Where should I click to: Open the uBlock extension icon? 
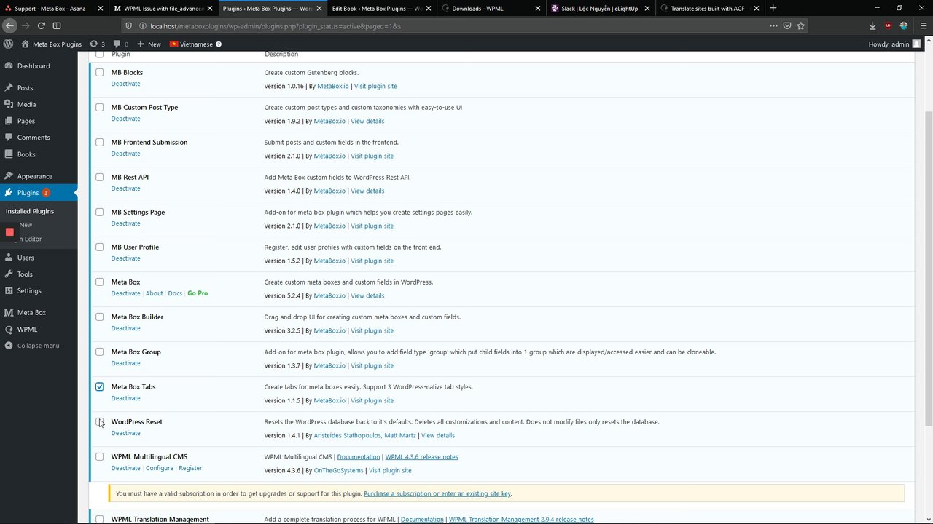click(888, 25)
